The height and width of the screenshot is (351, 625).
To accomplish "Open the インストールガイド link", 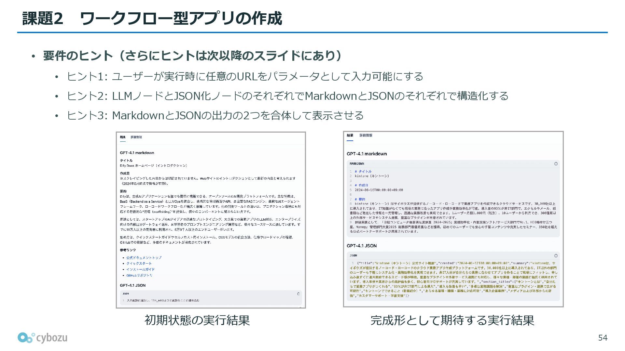I will [x=141, y=269].
